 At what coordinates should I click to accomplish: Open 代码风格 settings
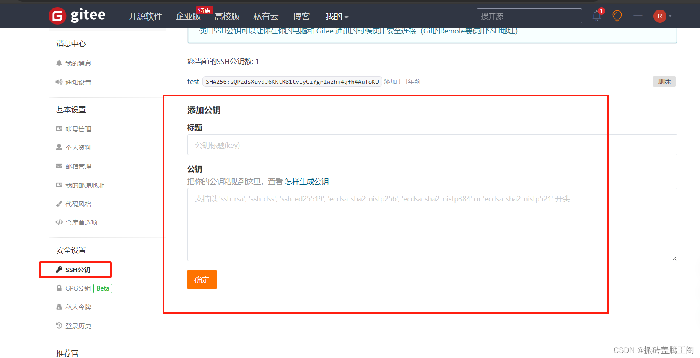[x=78, y=204]
